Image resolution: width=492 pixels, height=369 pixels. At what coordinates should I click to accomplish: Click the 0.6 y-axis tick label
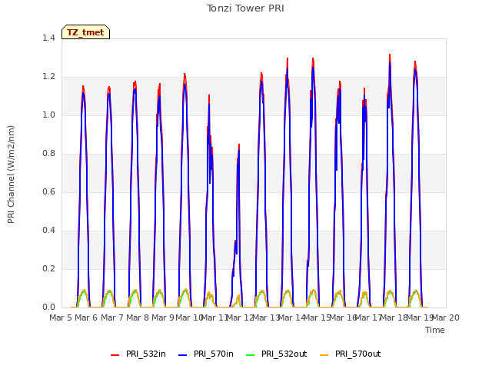pyautogui.click(x=48, y=191)
